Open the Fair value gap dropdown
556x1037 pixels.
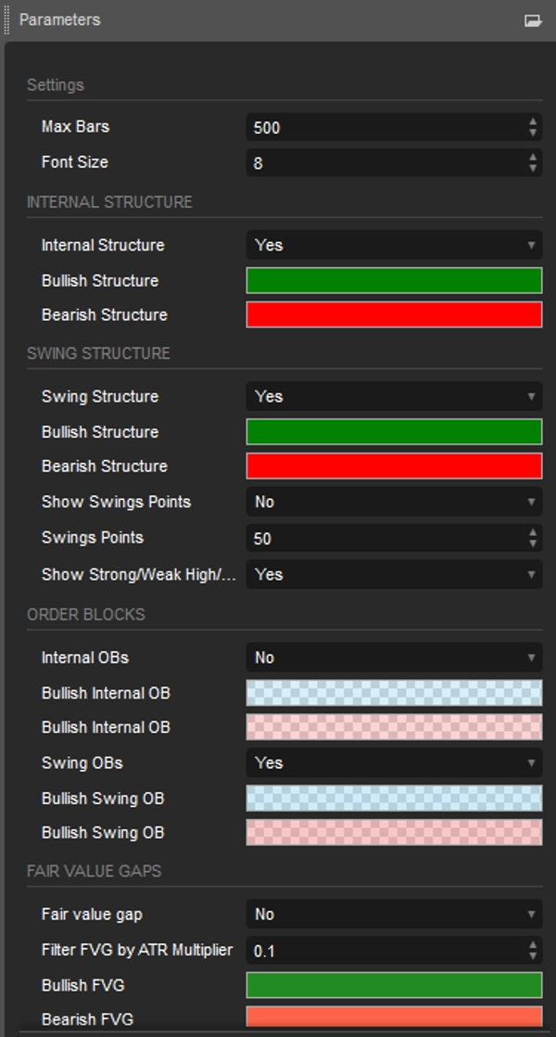(x=393, y=914)
